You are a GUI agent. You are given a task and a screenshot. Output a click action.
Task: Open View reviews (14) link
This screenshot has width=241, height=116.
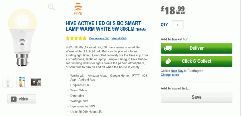(99, 38)
